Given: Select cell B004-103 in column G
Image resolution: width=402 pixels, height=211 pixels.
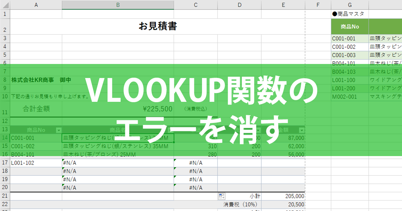Looking at the screenshot, I should [350, 72].
